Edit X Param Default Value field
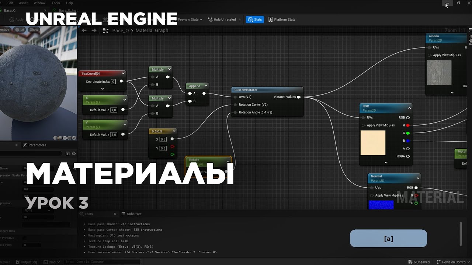The height and width of the screenshot is (265, 472). (x=114, y=110)
